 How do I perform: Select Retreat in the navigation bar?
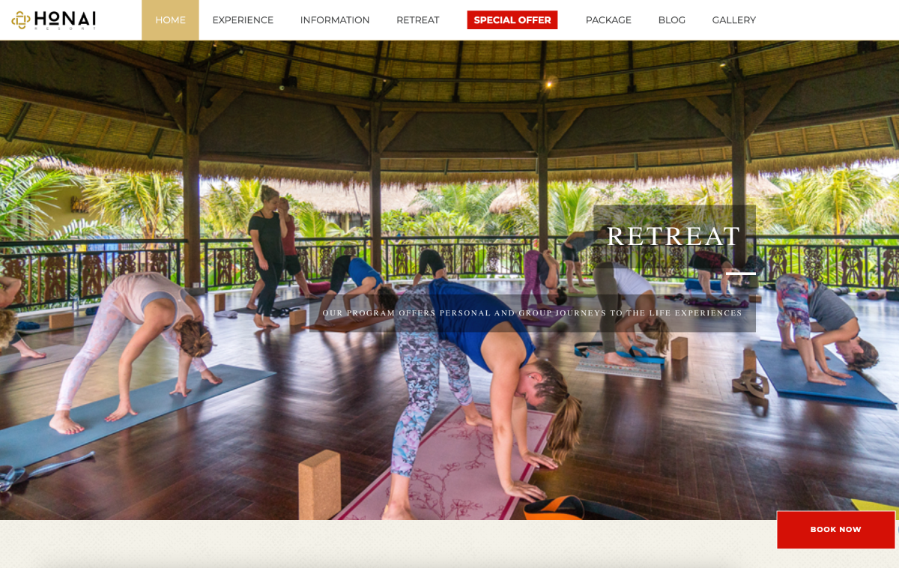[418, 20]
